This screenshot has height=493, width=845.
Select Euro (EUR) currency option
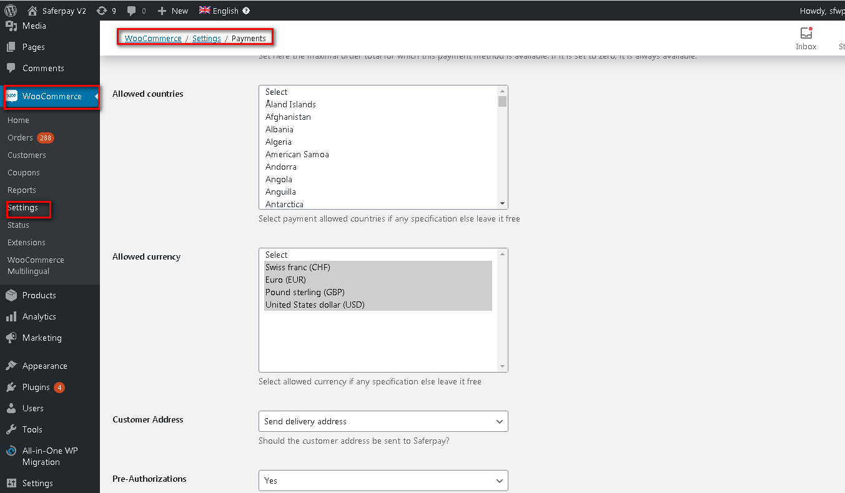[x=285, y=280]
